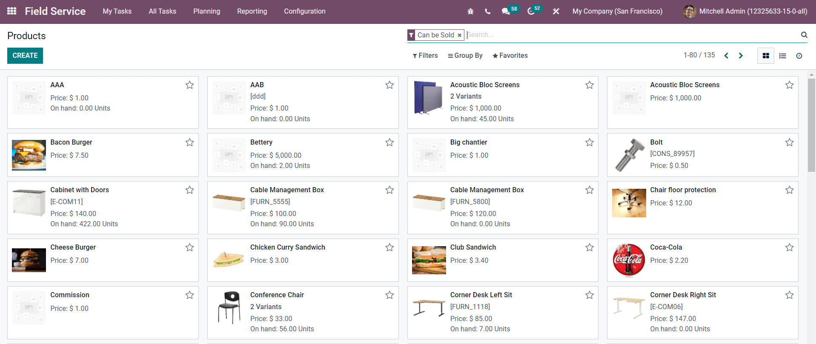
Task: Open the Acoustic Bloc Screens 2 Variants card
Action: 503,102
